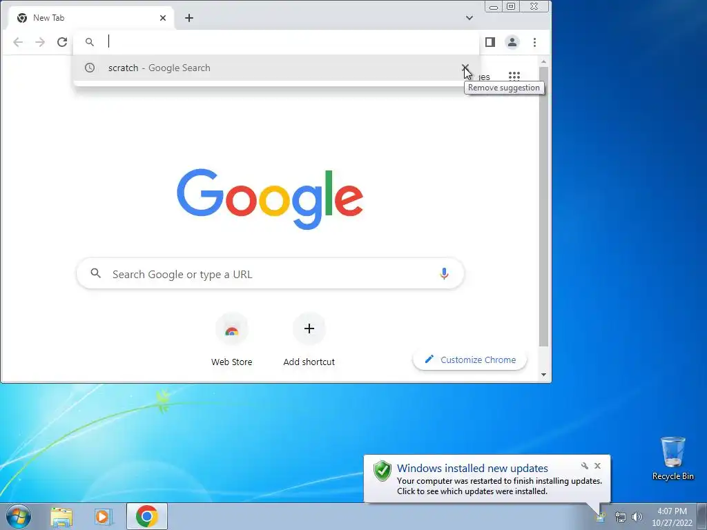Click the vertical scrollbar thumb
The image size is (707, 530).
pos(544,207)
